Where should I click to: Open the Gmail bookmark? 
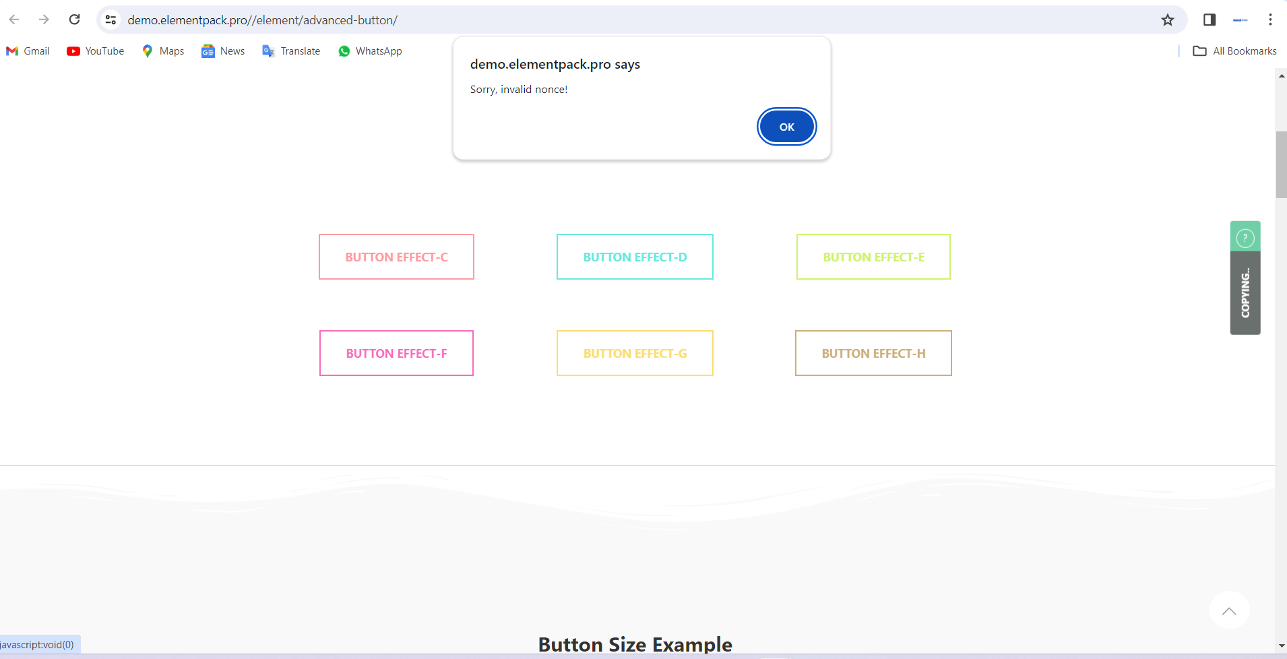pos(28,51)
